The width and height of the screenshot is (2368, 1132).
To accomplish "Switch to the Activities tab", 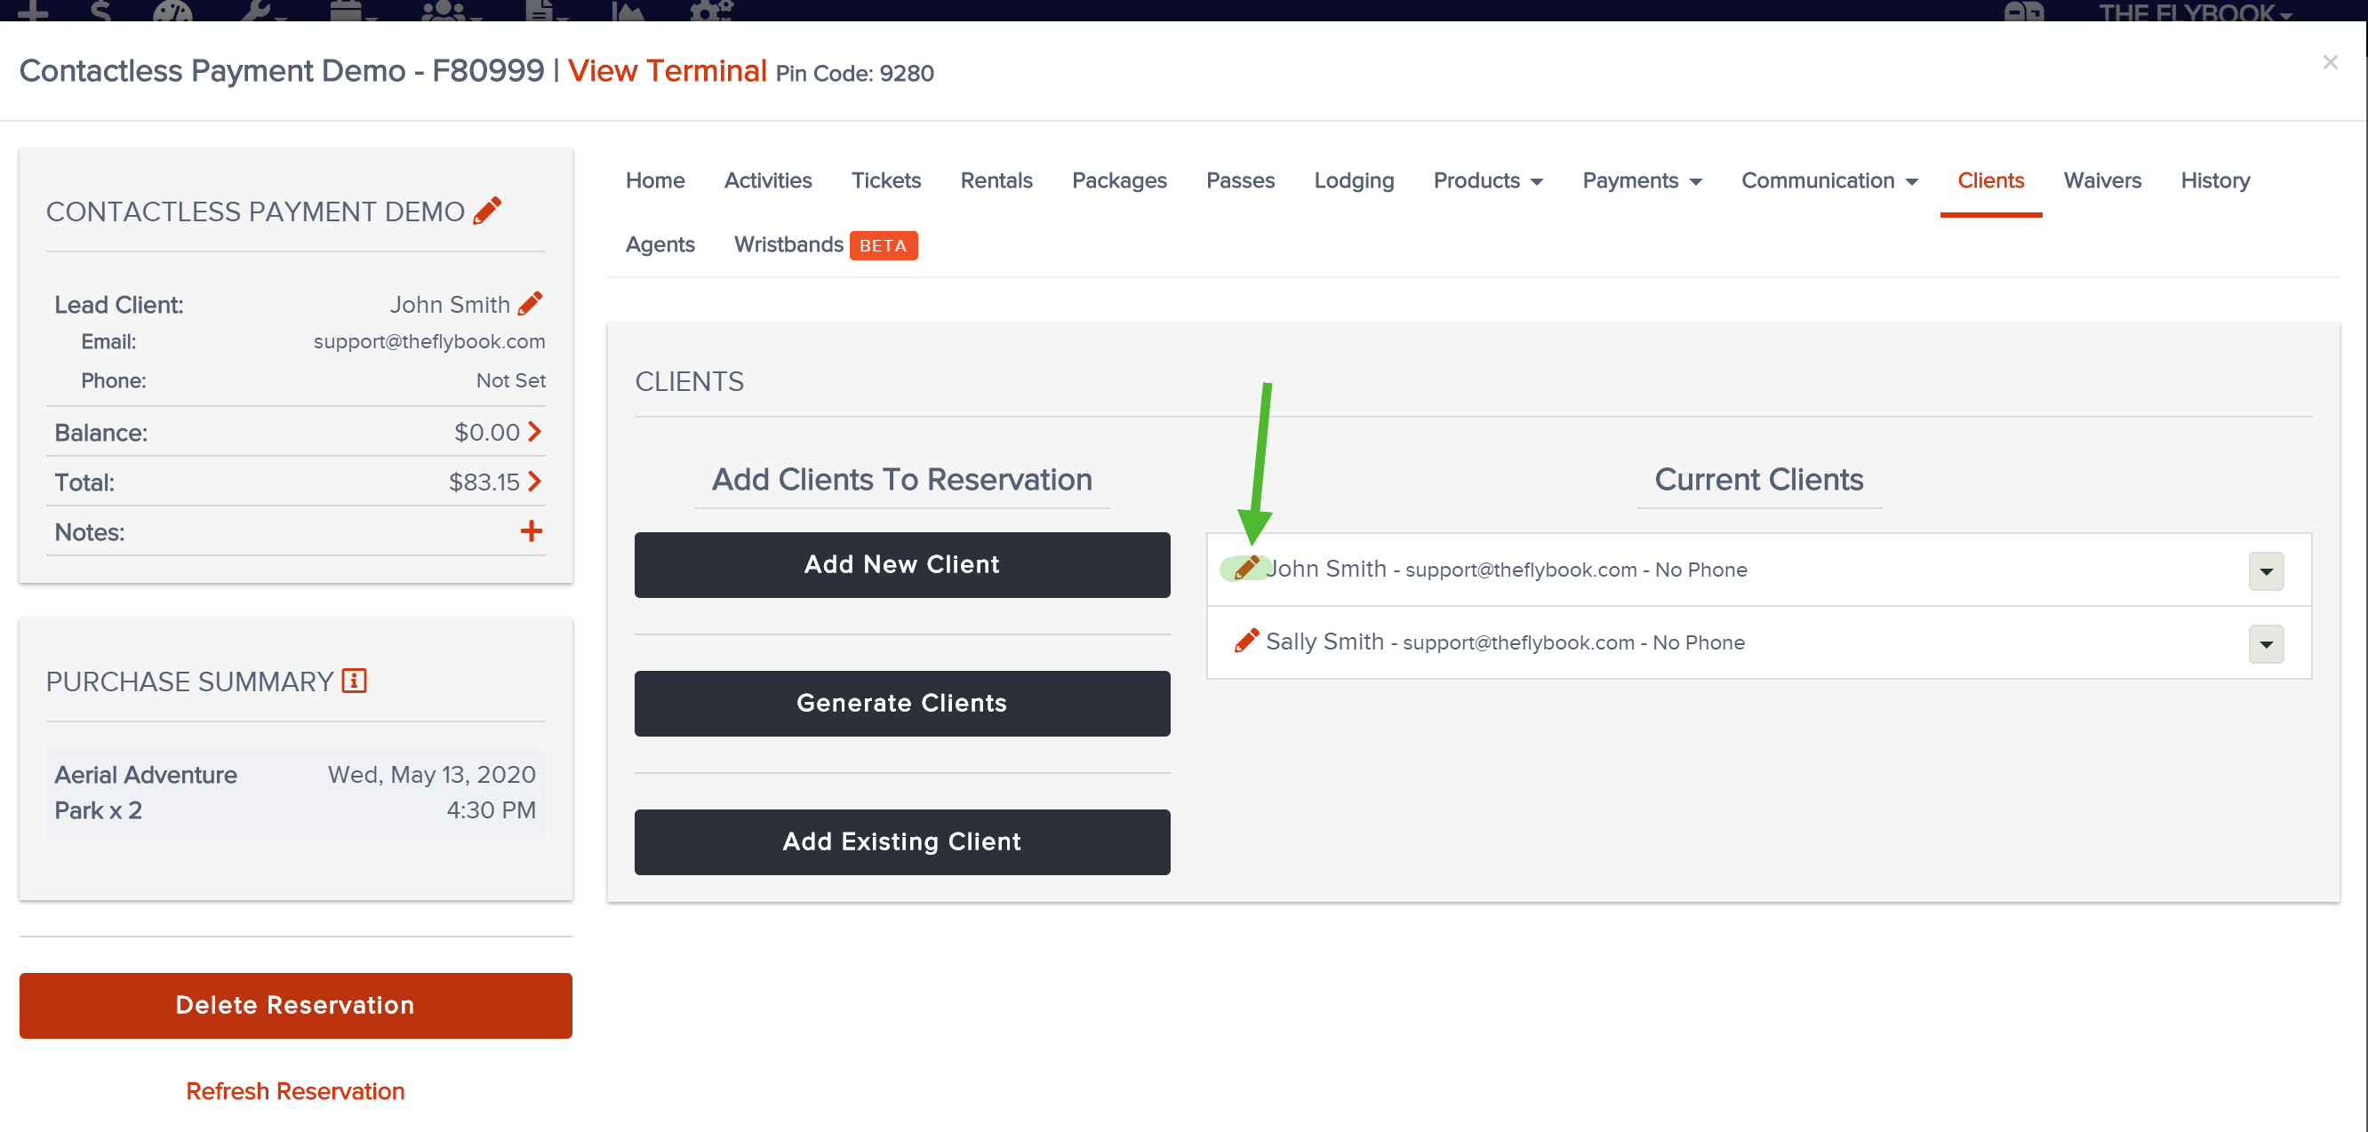I will pyautogui.click(x=768, y=180).
